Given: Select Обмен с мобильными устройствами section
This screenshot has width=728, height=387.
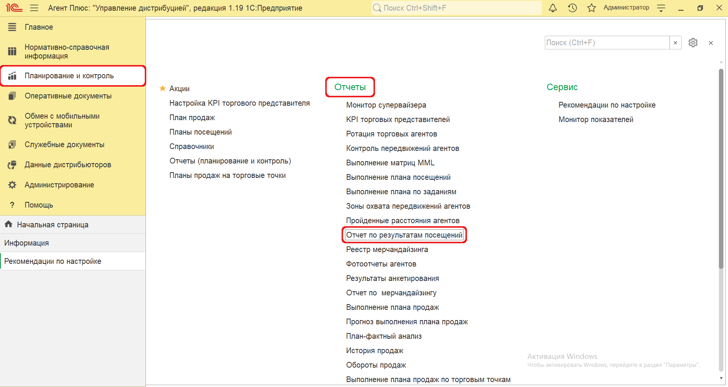Looking at the screenshot, I should click(62, 121).
